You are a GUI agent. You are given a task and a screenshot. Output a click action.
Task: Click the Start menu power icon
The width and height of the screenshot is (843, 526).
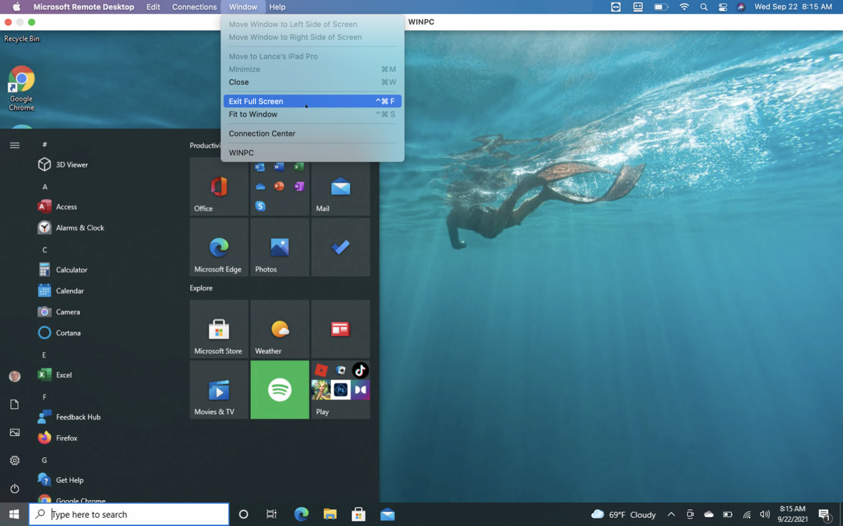15,489
